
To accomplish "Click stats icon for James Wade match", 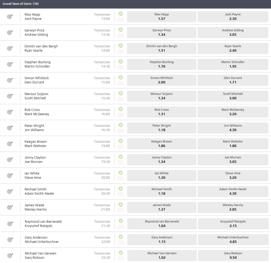I will point(121,204).
